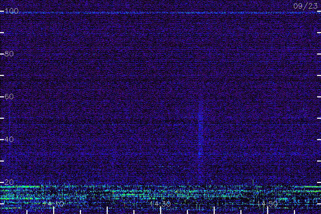
Task: Click the 20 frequency axis label
Action: (x=9, y=182)
